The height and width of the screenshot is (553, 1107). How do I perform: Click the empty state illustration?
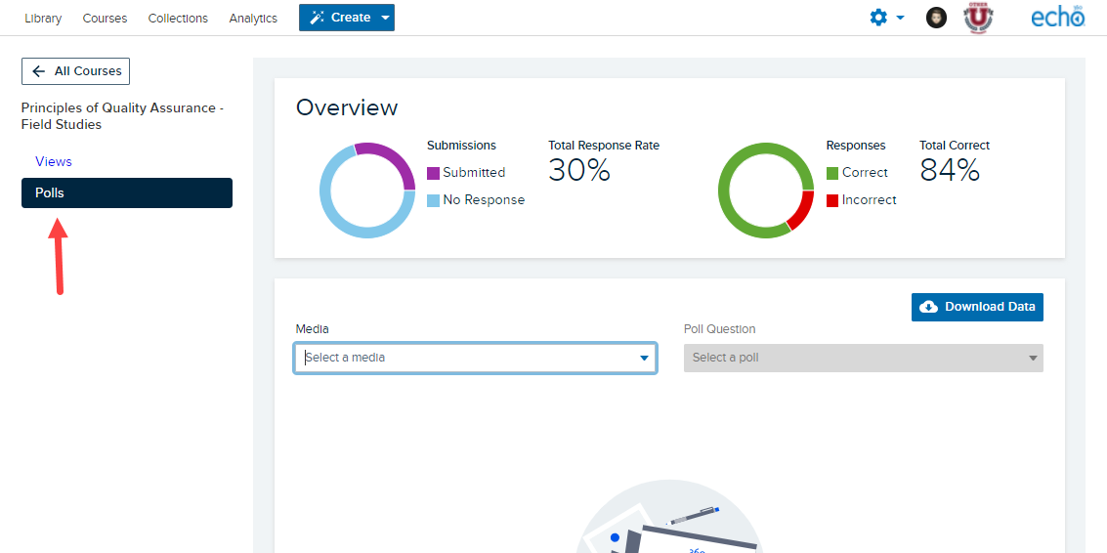click(x=670, y=516)
